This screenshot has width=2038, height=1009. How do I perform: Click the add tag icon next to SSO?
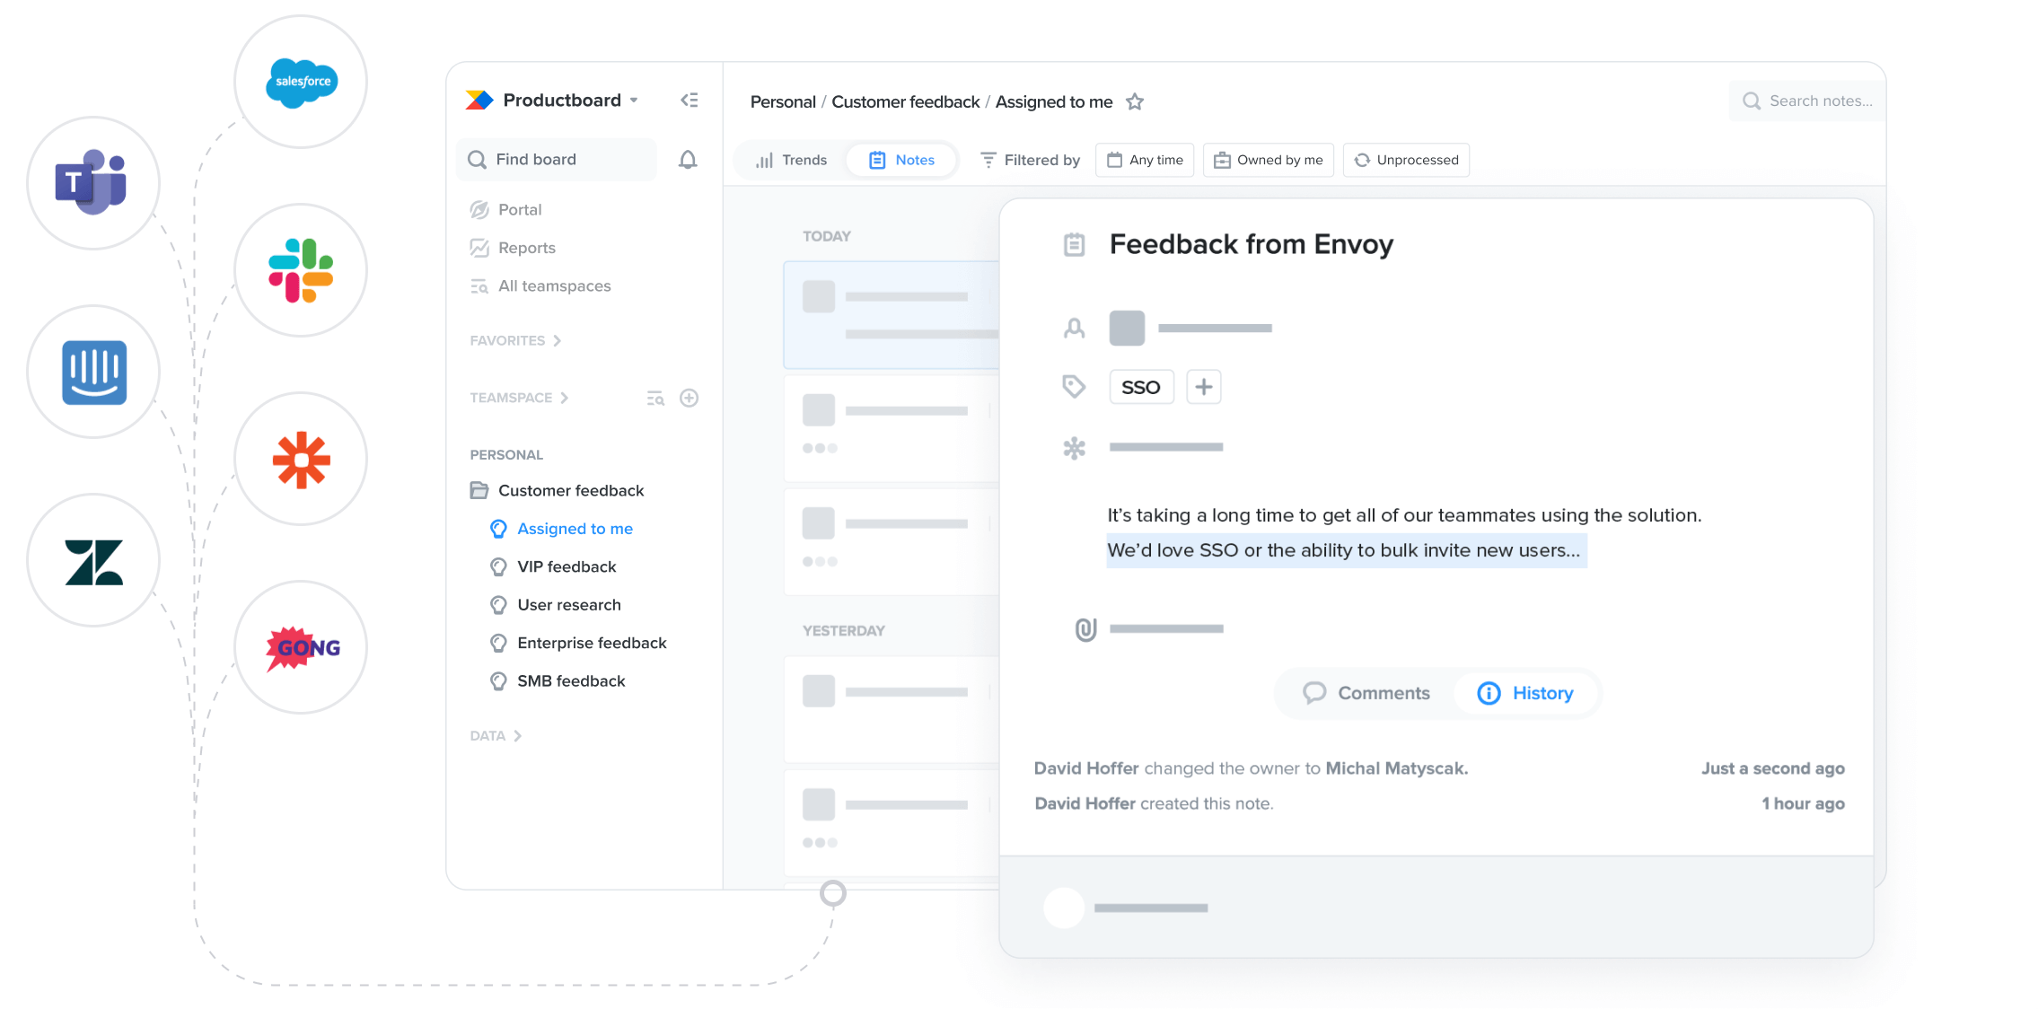coord(1201,385)
